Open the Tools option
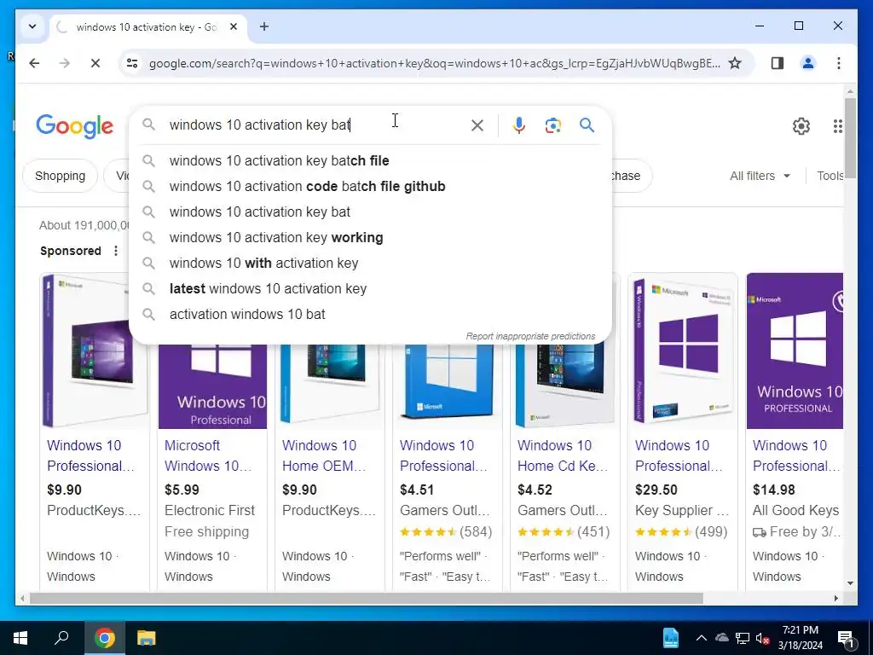The height and width of the screenshot is (655, 873). click(x=830, y=176)
